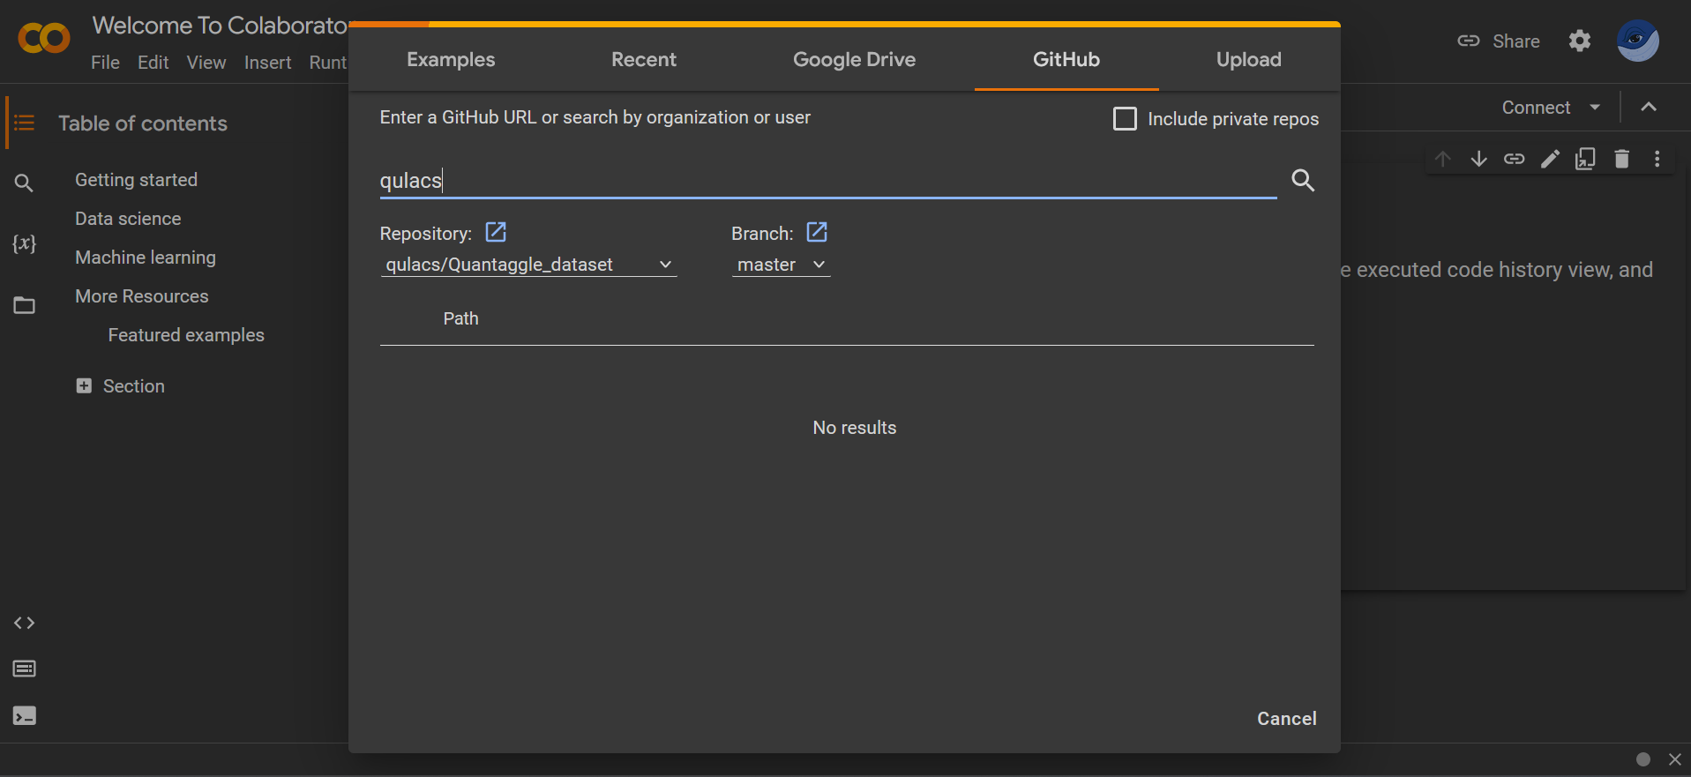The width and height of the screenshot is (1691, 777).
Task: Open the Variables {x} panel
Action: (24, 243)
